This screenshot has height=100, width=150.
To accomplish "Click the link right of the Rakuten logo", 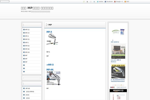I will coord(121,87).
